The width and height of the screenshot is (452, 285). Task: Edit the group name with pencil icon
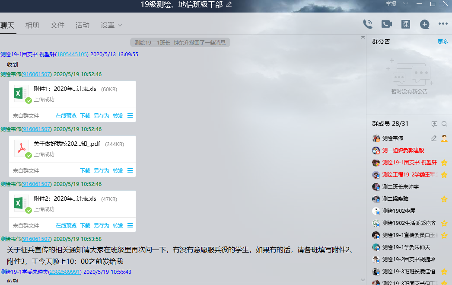pyautogui.click(x=229, y=4)
